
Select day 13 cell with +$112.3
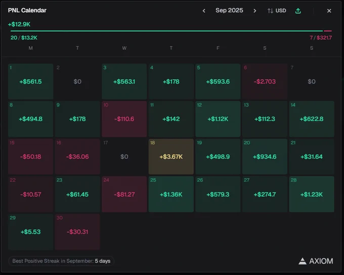tap(265, 119)
